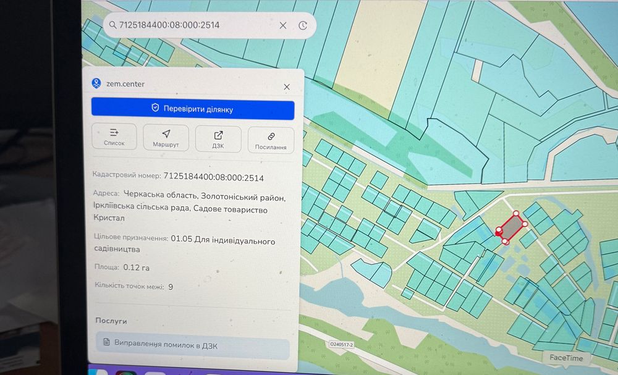Click the road label O240517-2 on map
This screenshot has height=375, width=618.
pos(342,345)
